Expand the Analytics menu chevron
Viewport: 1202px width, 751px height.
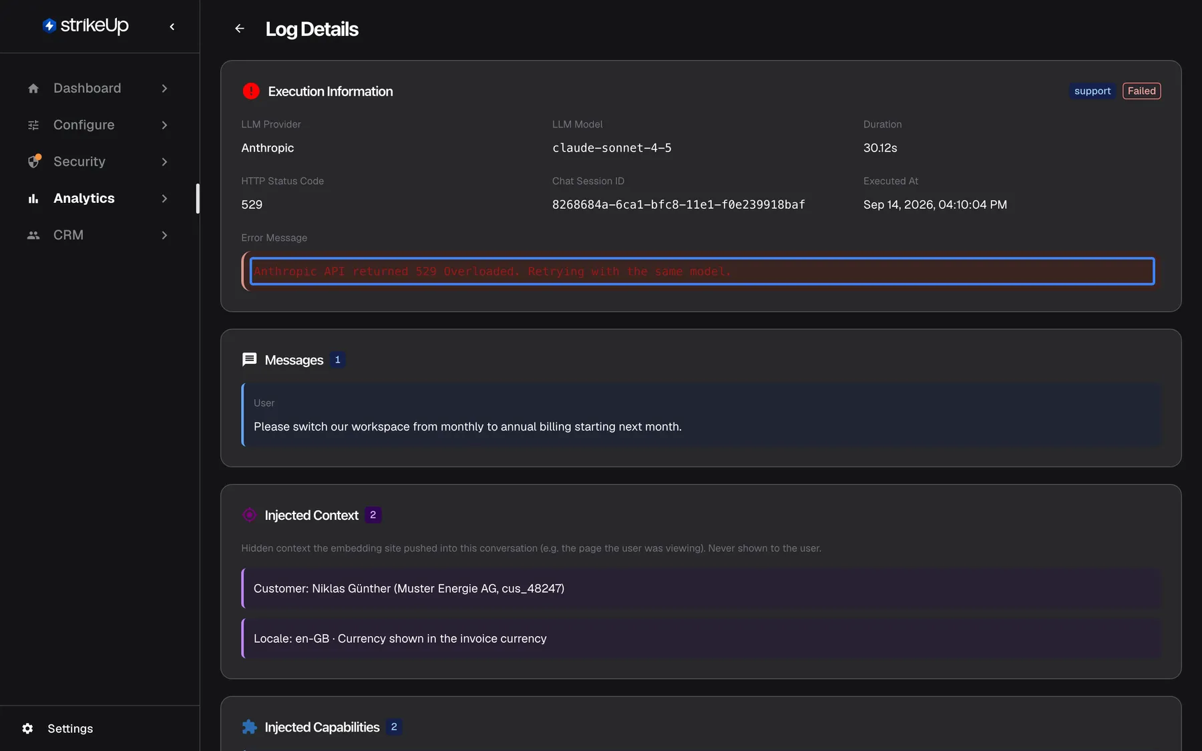(164, 198)
